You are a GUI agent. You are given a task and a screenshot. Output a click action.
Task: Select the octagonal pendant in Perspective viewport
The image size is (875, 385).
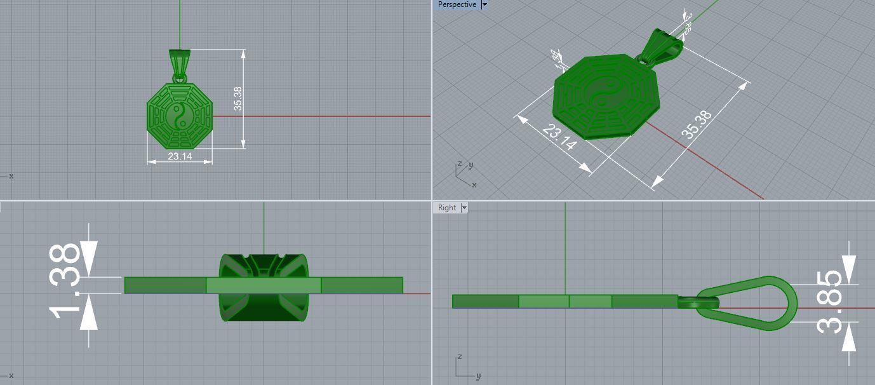click(606, 97)
